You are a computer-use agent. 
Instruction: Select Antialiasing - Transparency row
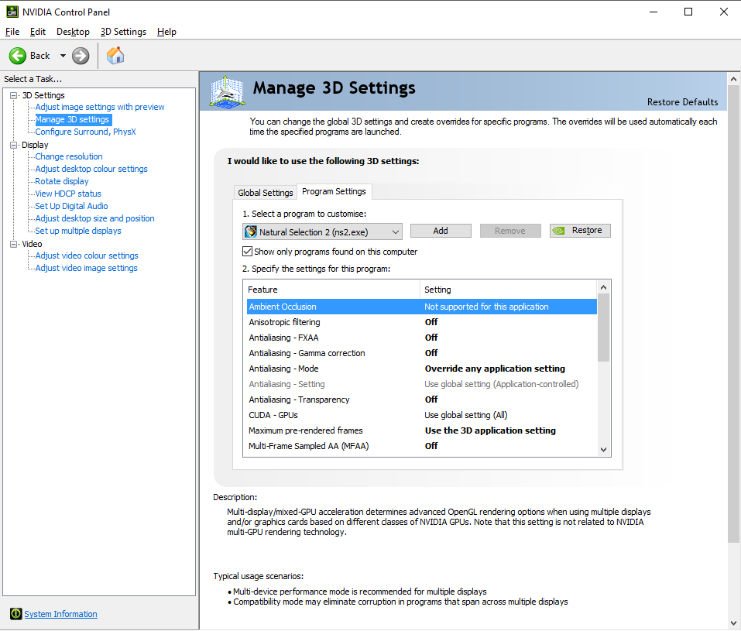pos(421,400)
